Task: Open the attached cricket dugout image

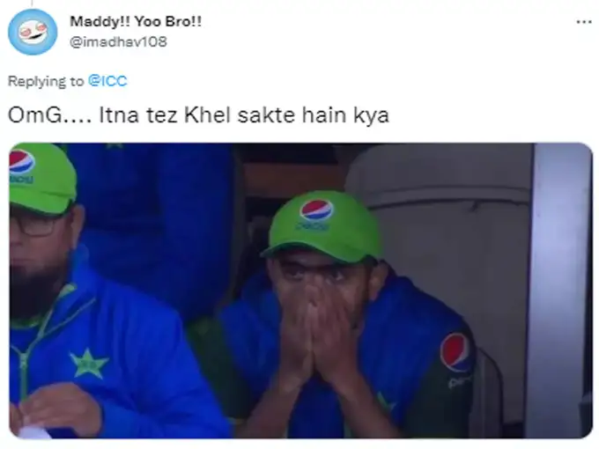Action: (x=300, y=291)
